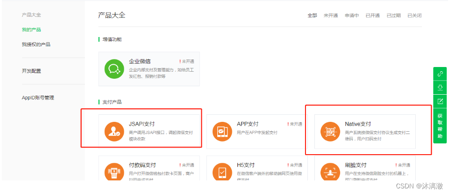Click the 支付产品 section heading
450x194 pixels.
[112, 102]
